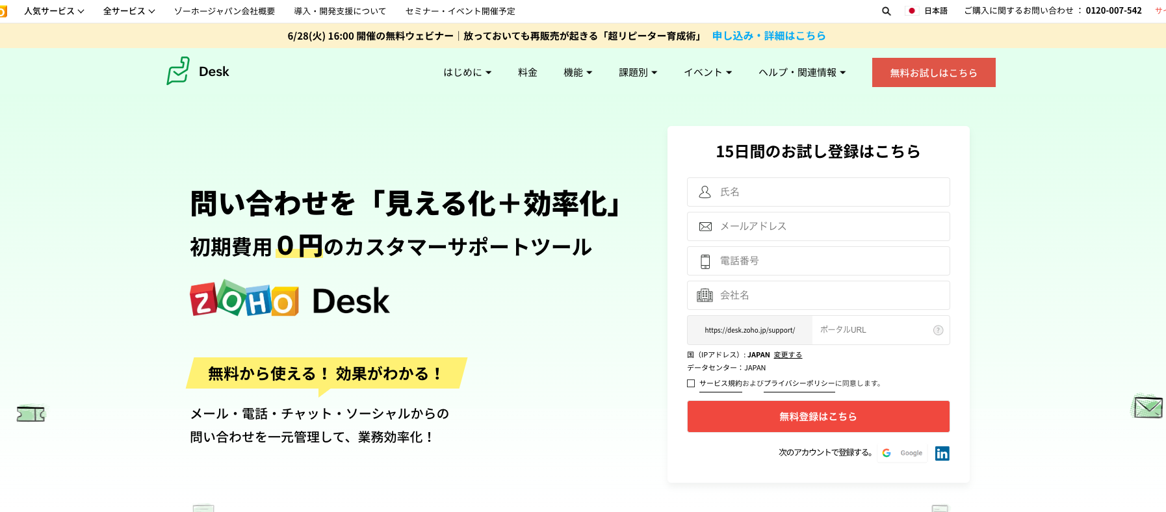Click the envelope icon in the メールアドレス field
1166x512 pixels.
[705, 226]
